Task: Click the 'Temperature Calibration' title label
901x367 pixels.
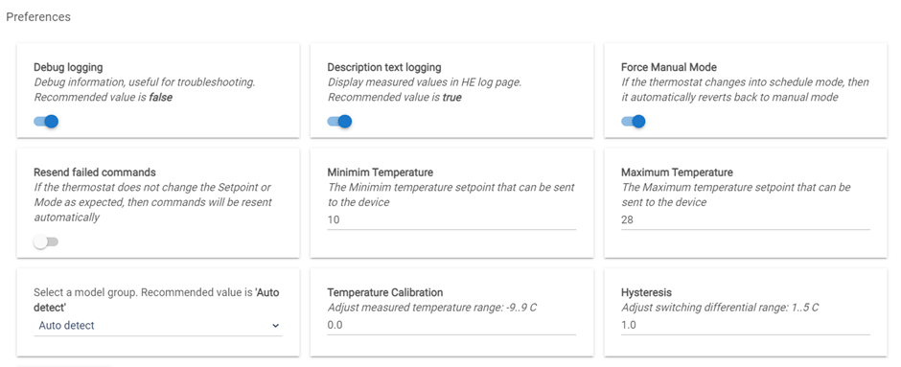Action: tap(385, 292)
